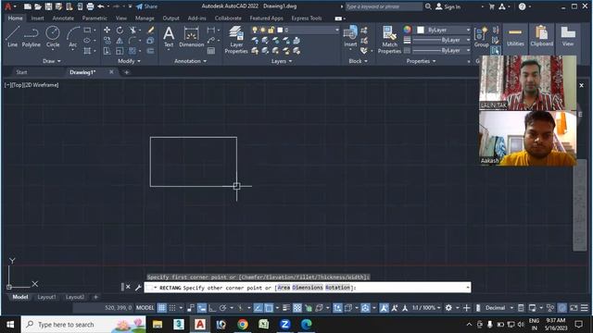Select the multiline Text tool
This screenshot has width=593, height=333.
(169, 37)
